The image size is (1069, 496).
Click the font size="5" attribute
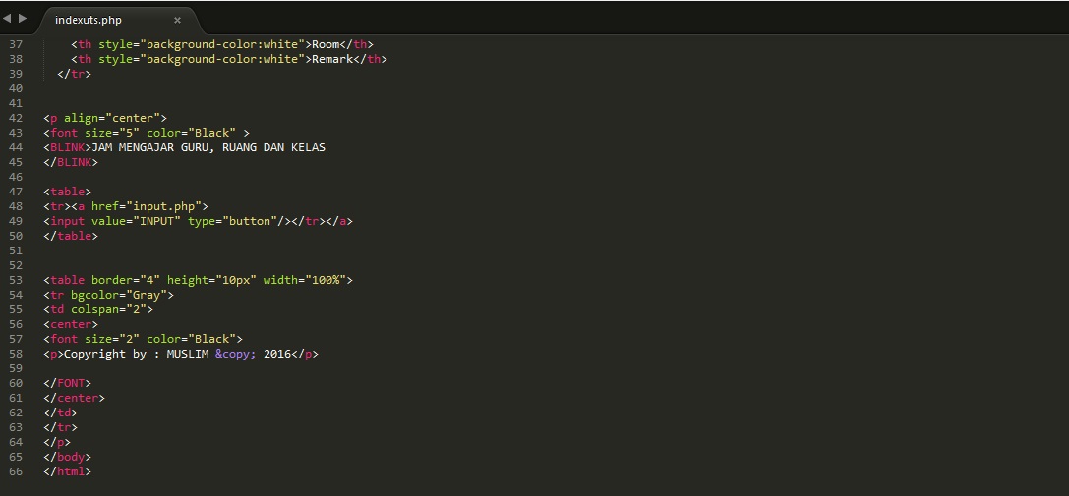112,133
